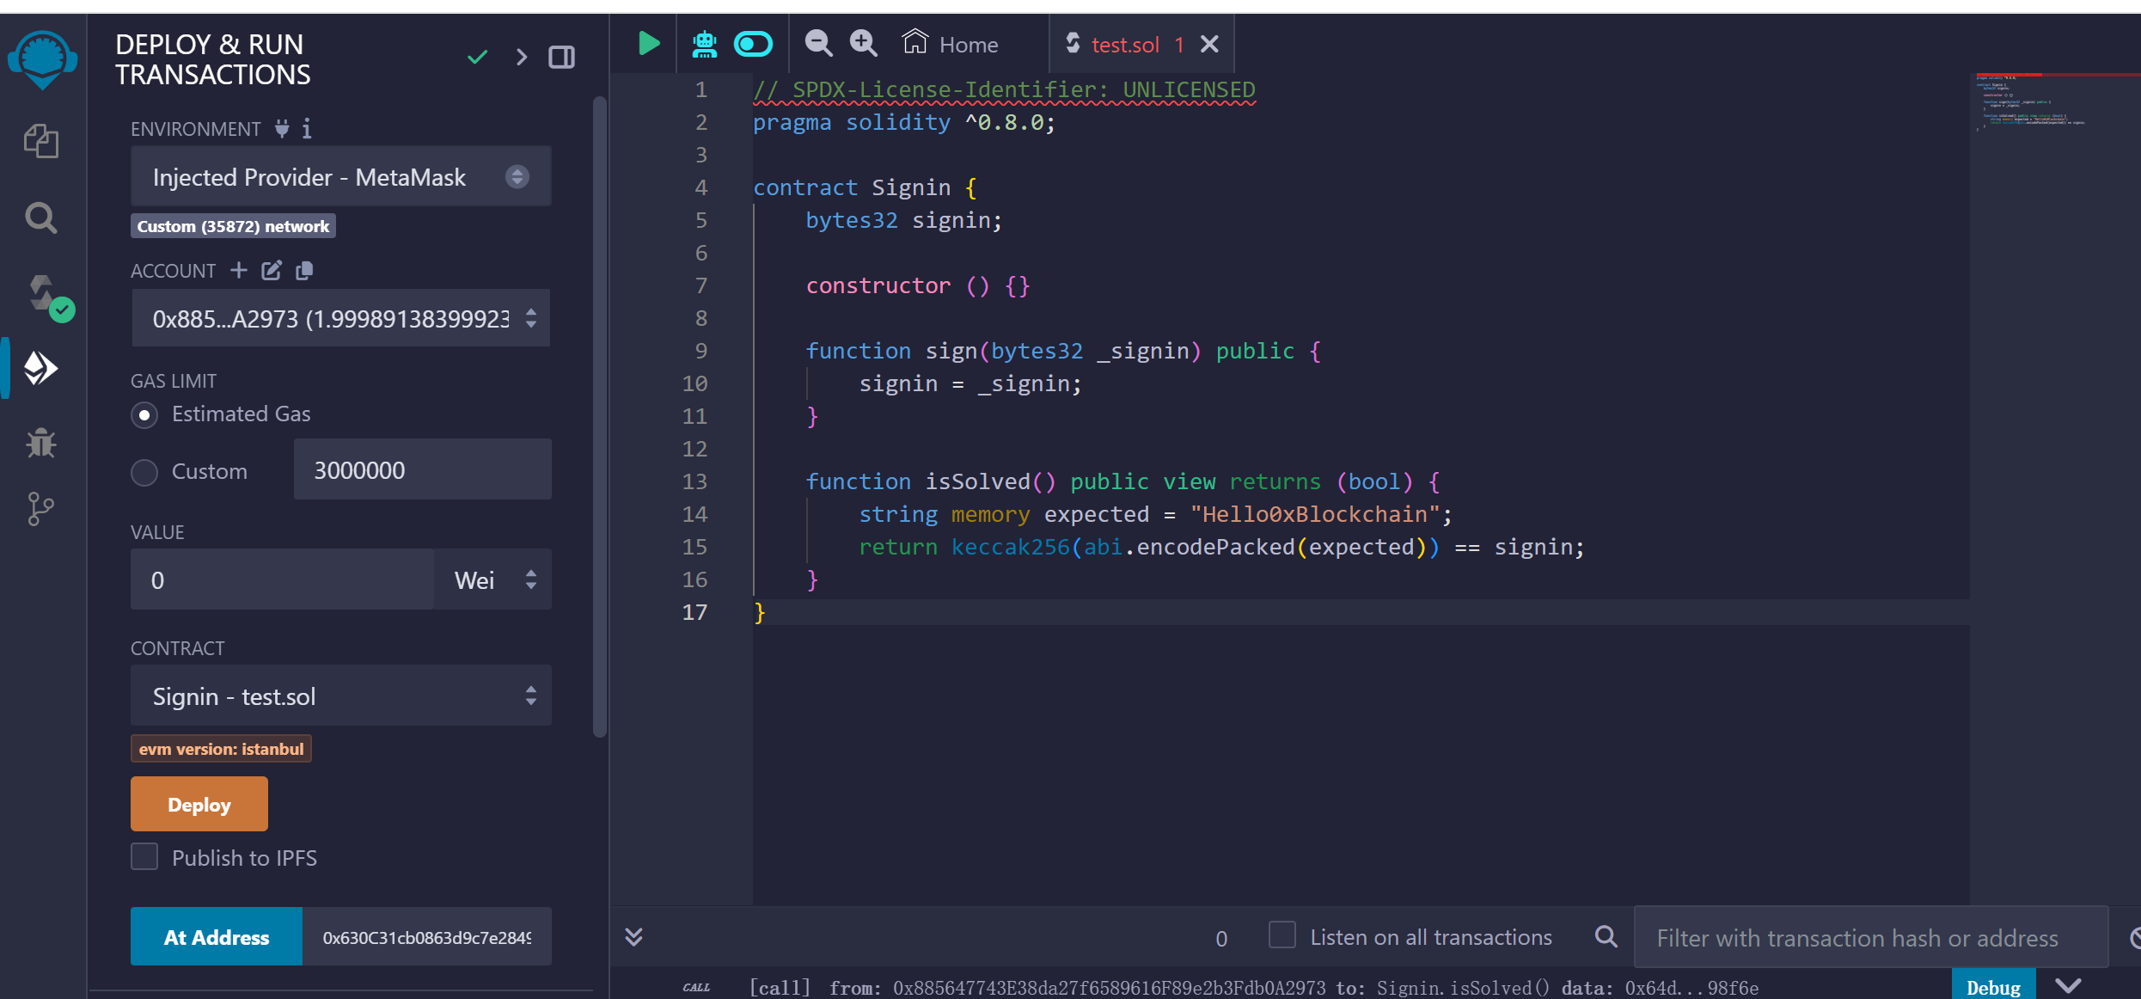
Task: Click the chevron arrow next to panel title
Action: pyautogui.click(x=521, y=58)
